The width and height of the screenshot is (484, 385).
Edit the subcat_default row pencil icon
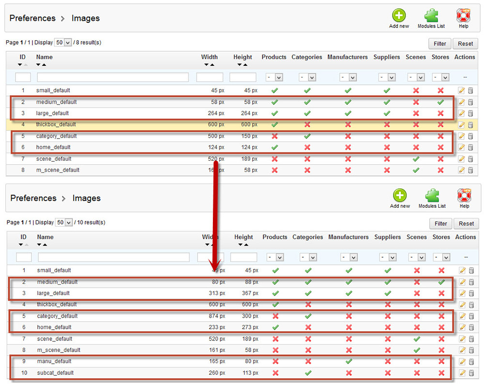click(x=462, y=373)
